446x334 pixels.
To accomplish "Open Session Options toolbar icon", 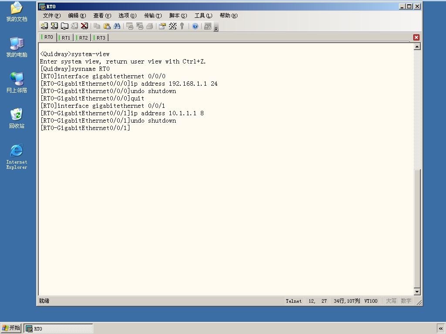I will tap(162, 26).
